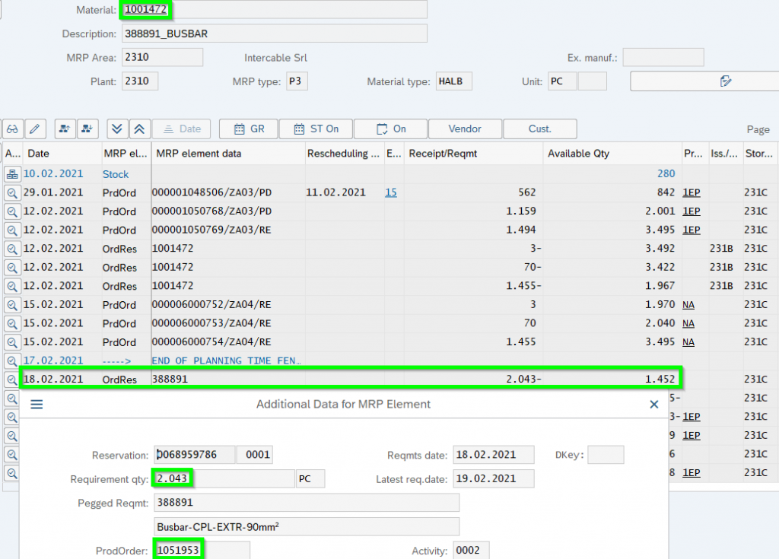Open hamburger menu in Additional Data dialog
Image resolution: width=779 pixels, height=559 pixels.
point(37,405)
